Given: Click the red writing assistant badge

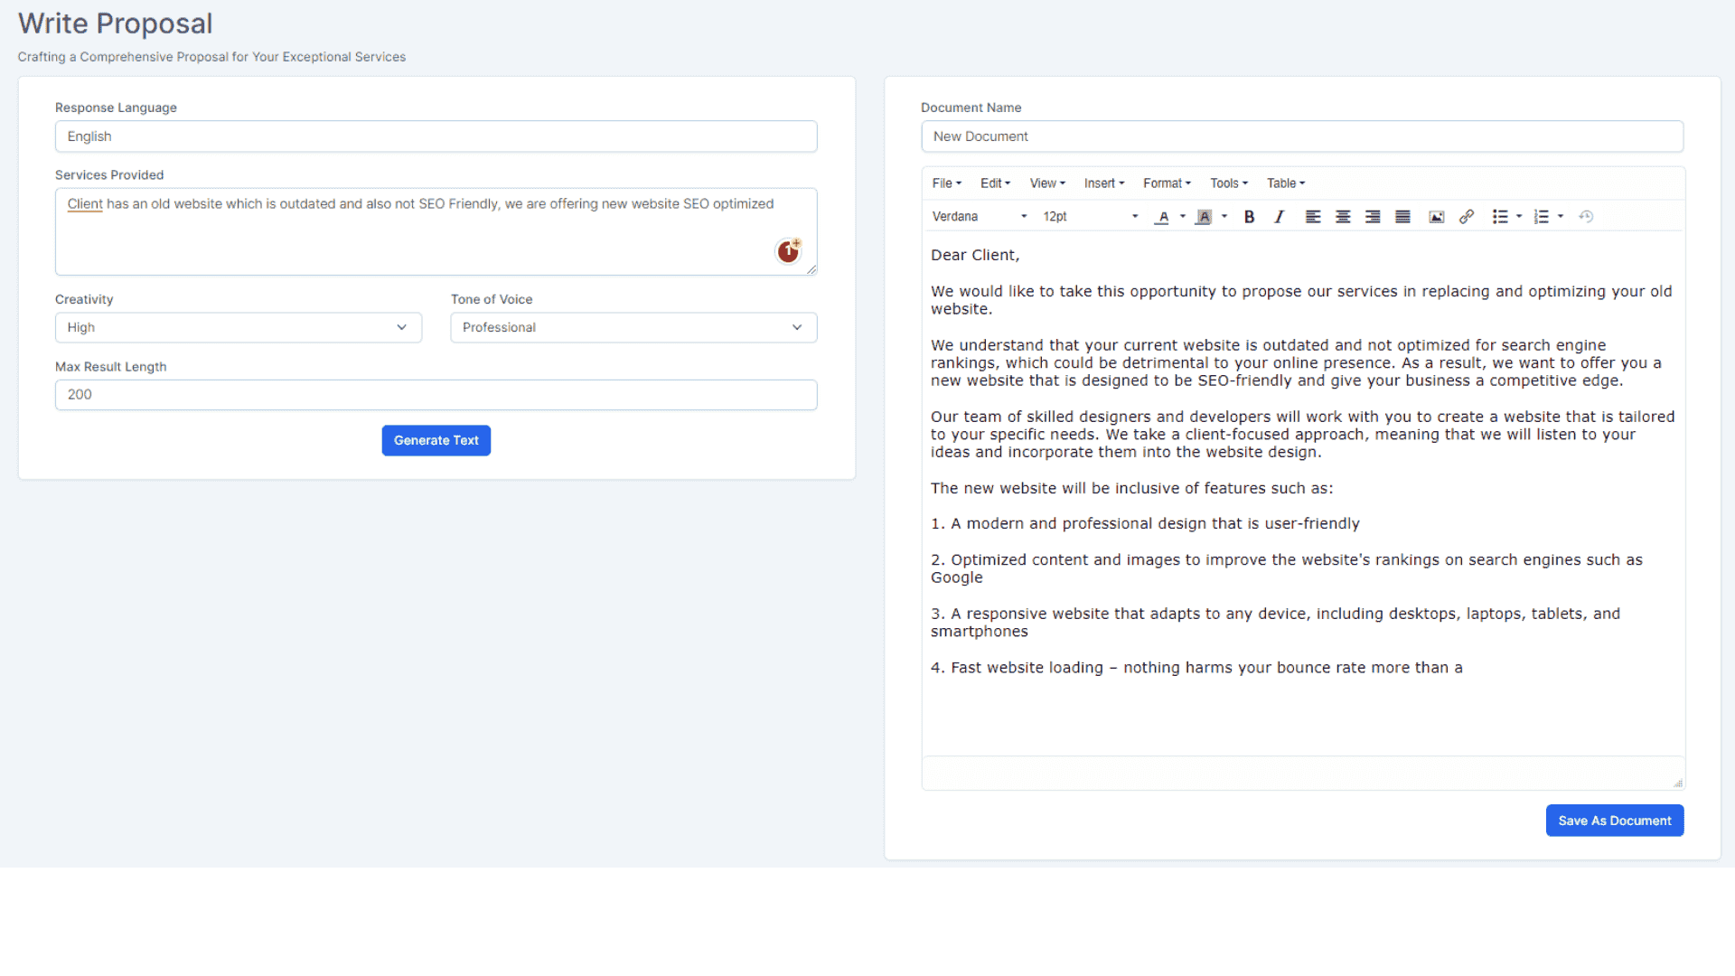Looking at the screenshot, I should pos(789,250).
